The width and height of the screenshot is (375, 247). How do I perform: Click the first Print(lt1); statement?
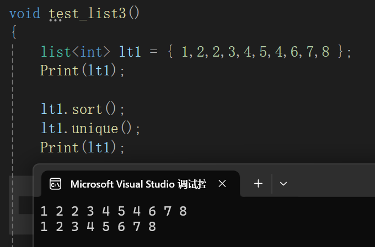[x=83, y=70]
